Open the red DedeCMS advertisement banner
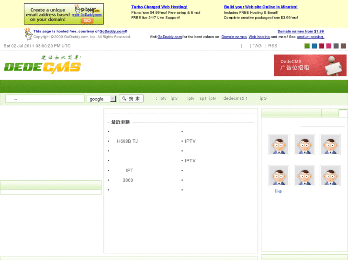This screenshot has height=260, width=348. click(x=310, y=65)
